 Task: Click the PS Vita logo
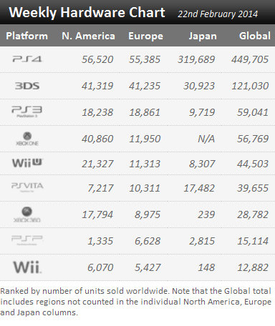(x=27, y=187)
